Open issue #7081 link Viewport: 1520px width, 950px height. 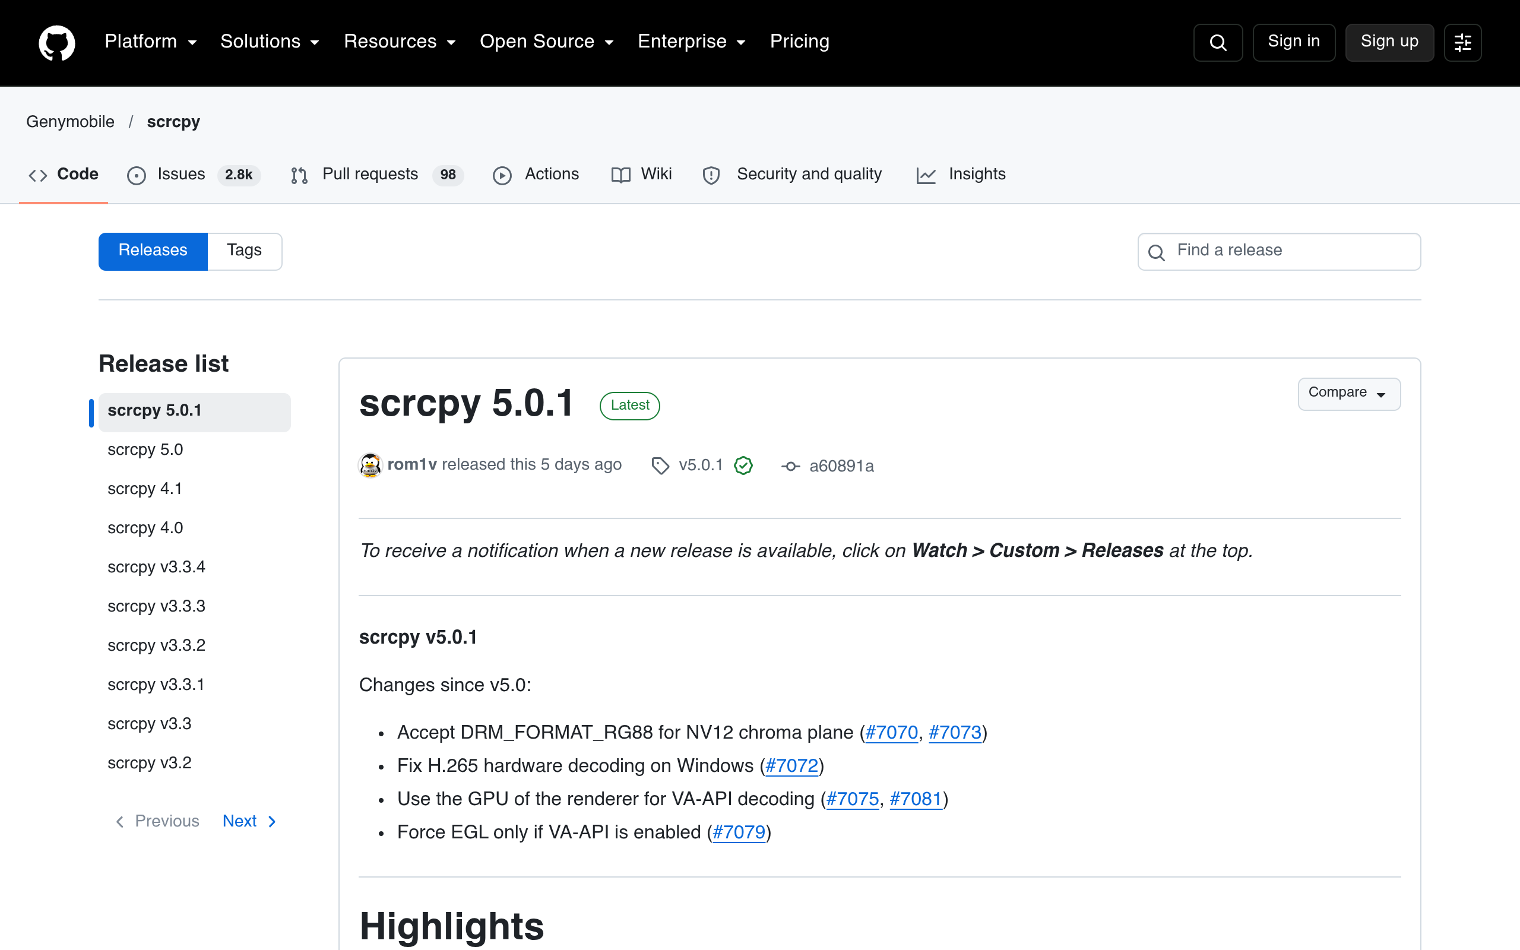click(x=916, y=800)
